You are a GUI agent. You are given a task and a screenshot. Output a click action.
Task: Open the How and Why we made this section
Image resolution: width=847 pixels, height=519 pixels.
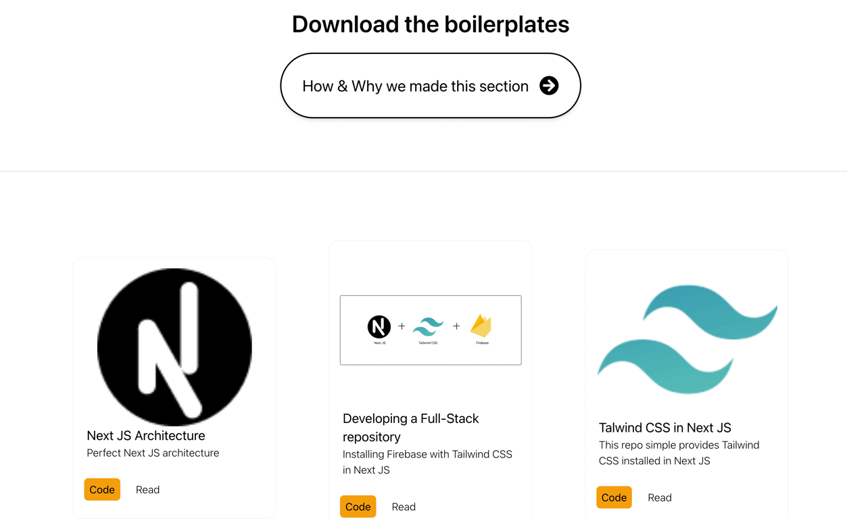click(x=430, y=86)
